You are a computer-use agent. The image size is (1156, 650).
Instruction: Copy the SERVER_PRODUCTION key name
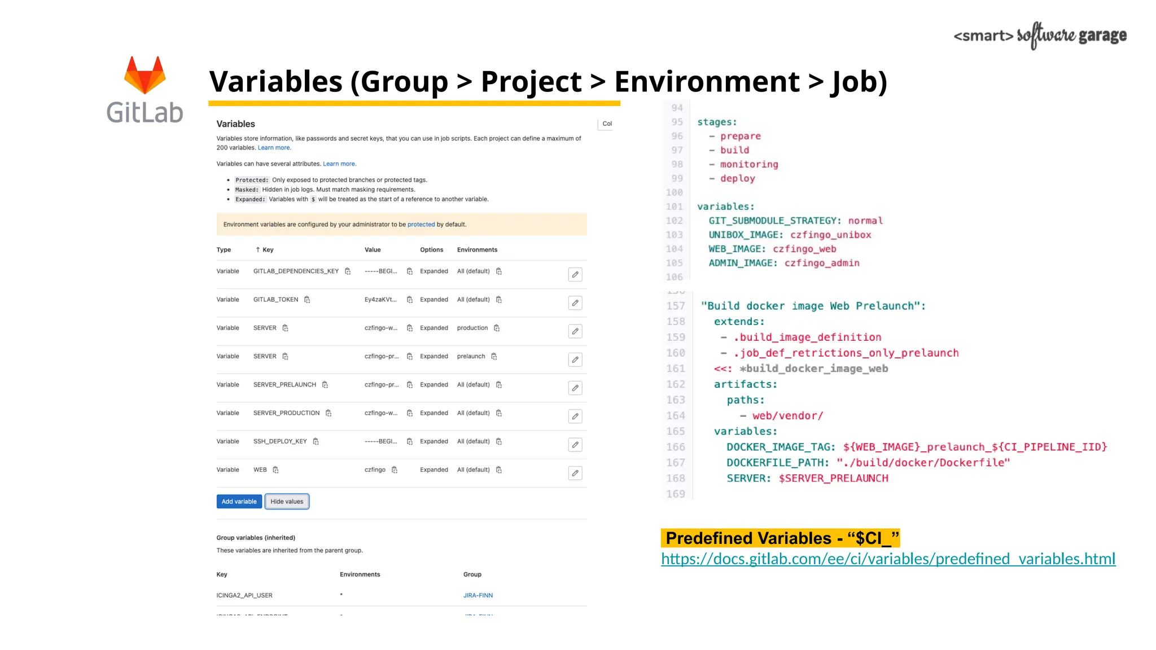point(329,413)
